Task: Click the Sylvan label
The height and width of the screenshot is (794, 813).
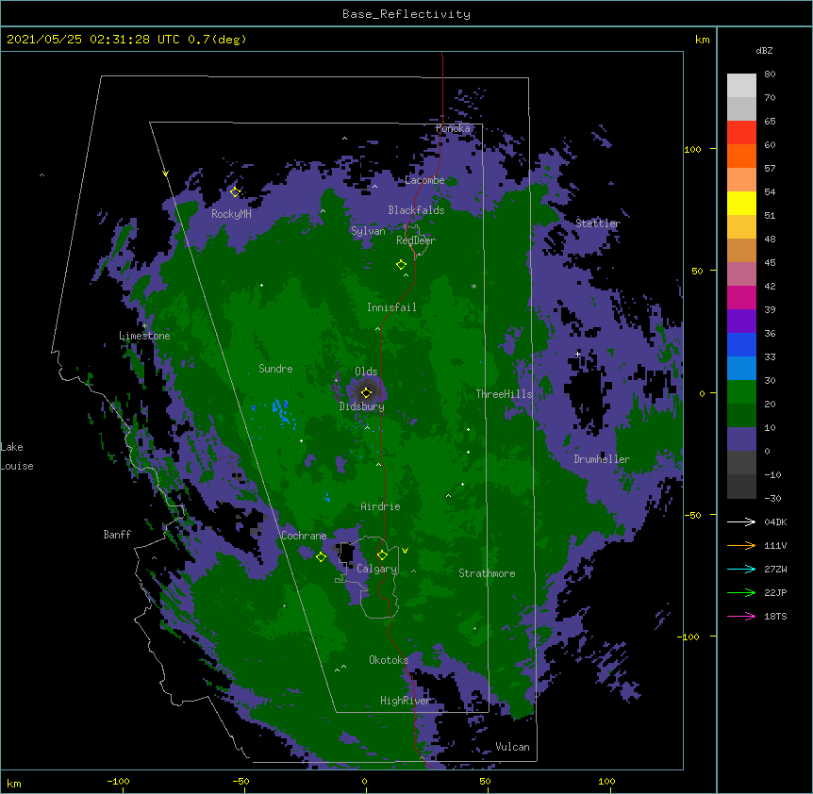Action: tap(368, 231)
